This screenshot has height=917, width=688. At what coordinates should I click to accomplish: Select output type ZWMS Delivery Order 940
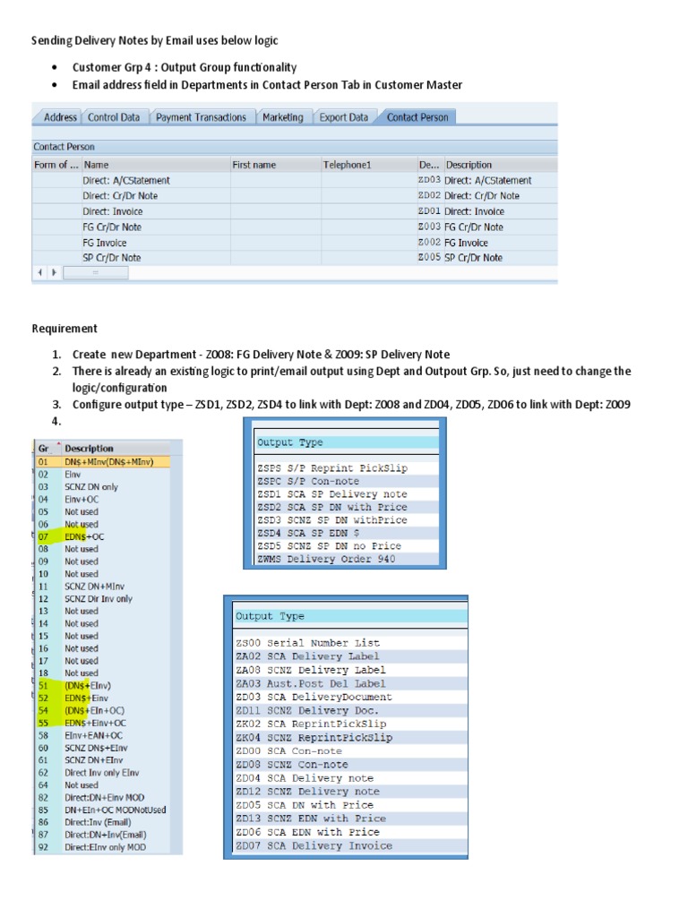pos(347,559)
